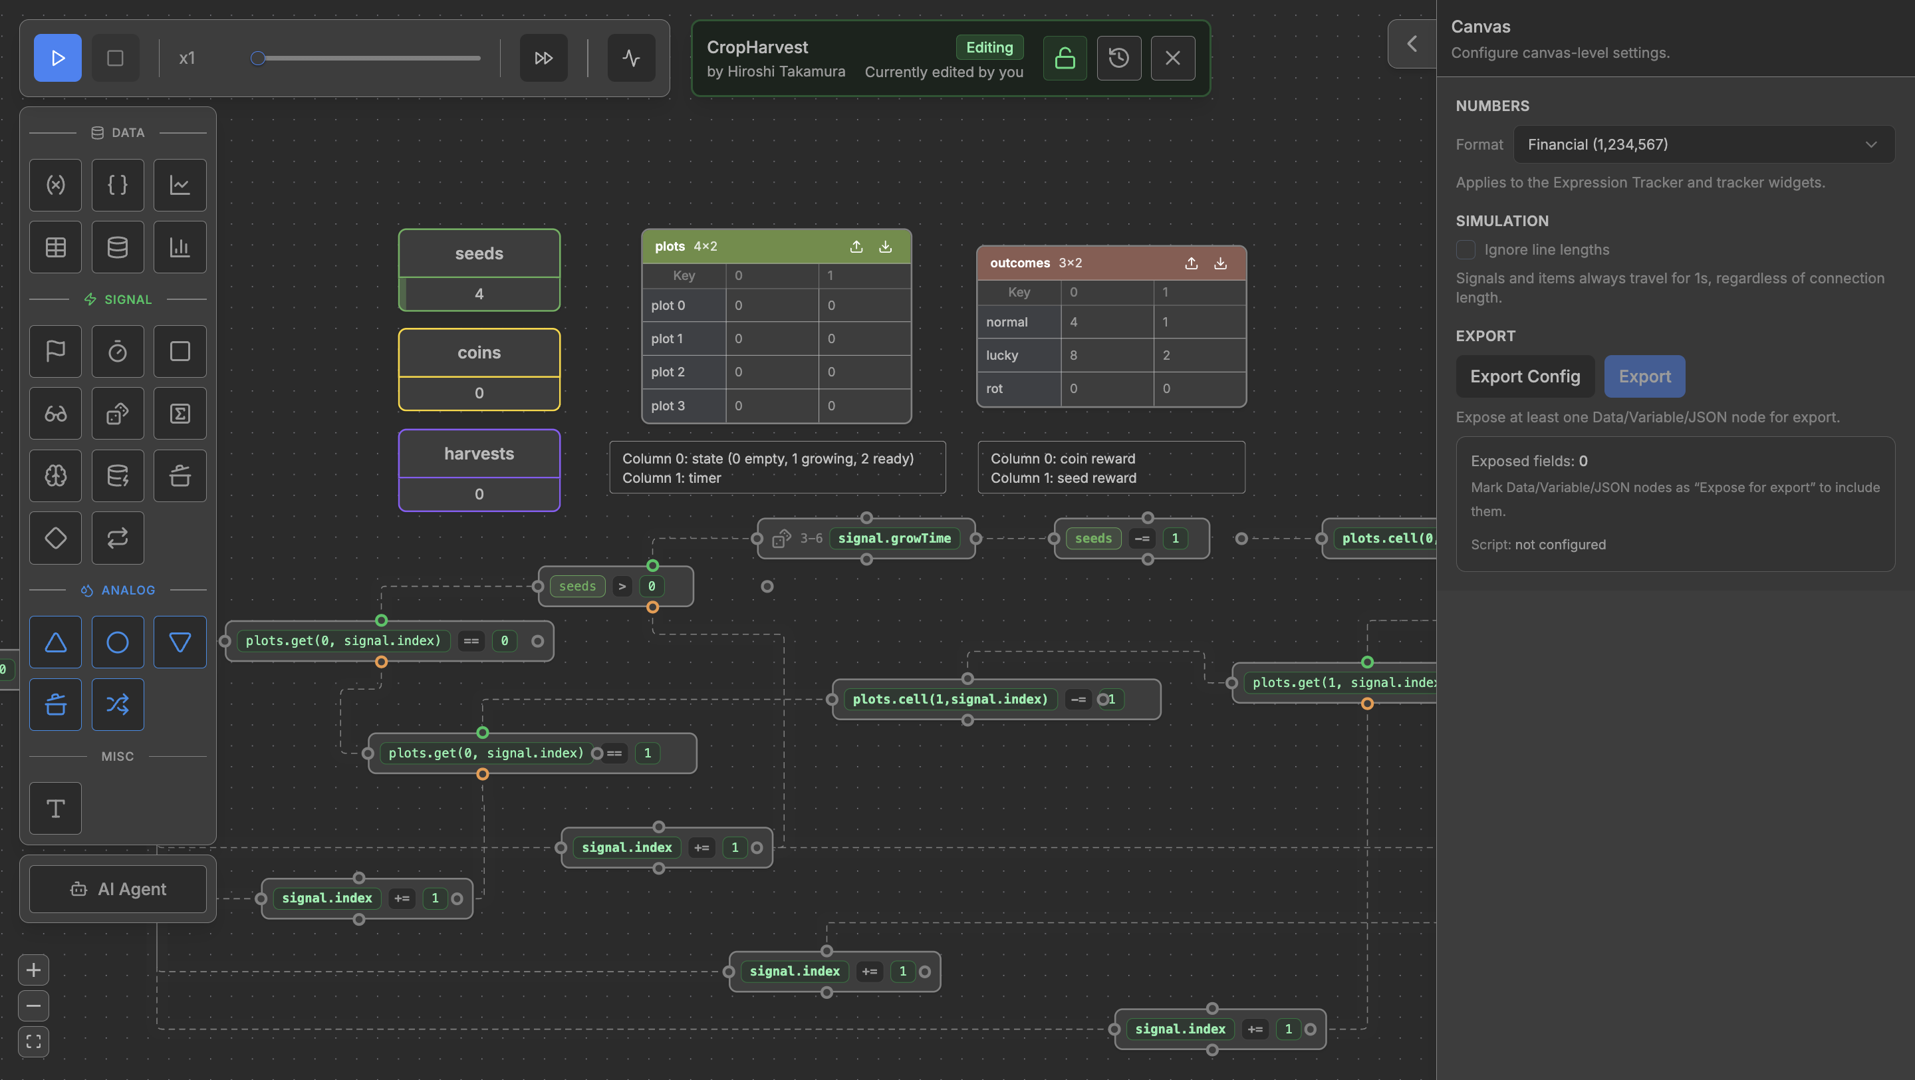
Task: Open the number Format dropdown
Action: [1703, 144]
